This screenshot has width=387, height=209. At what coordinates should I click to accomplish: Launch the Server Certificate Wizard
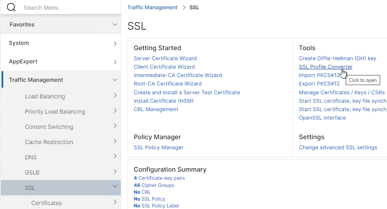(165, 59)
